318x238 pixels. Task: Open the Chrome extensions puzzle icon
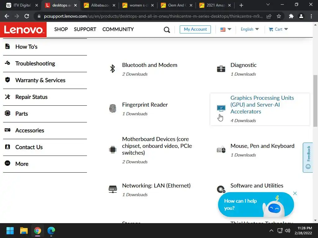[291, 16]
